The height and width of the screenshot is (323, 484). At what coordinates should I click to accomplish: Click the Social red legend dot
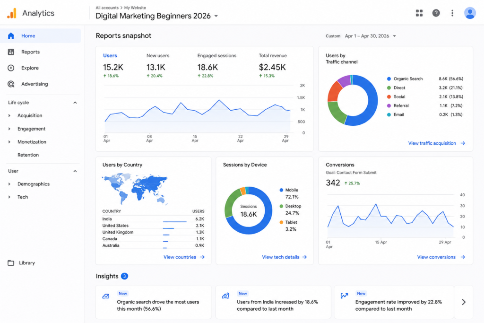point(389,96)
